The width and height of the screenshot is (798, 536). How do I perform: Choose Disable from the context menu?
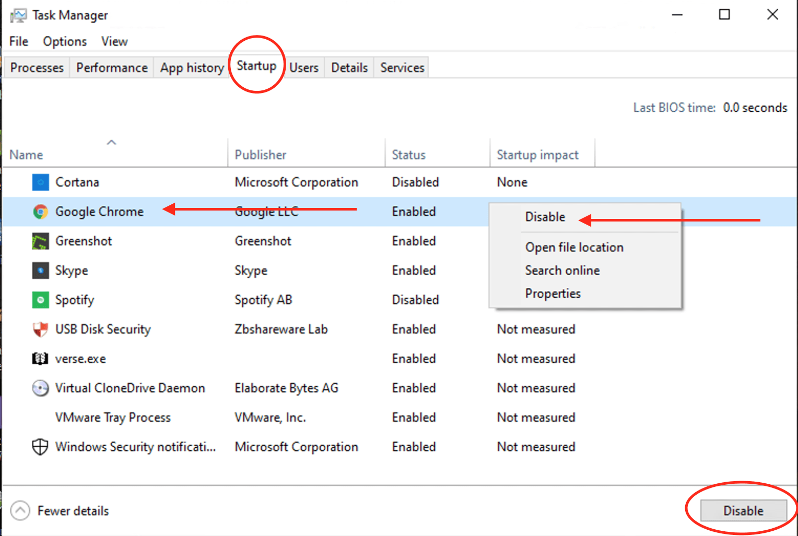coord(545,217)
